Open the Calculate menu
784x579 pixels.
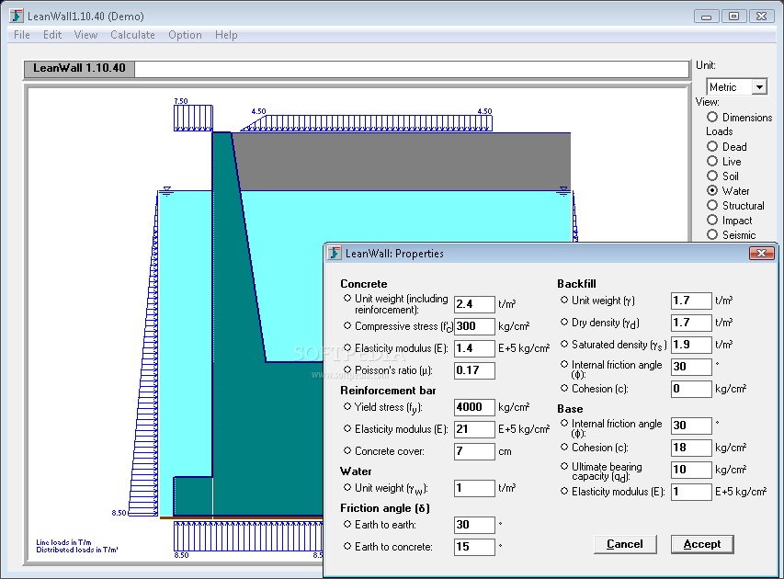click(x=132, y=35)
